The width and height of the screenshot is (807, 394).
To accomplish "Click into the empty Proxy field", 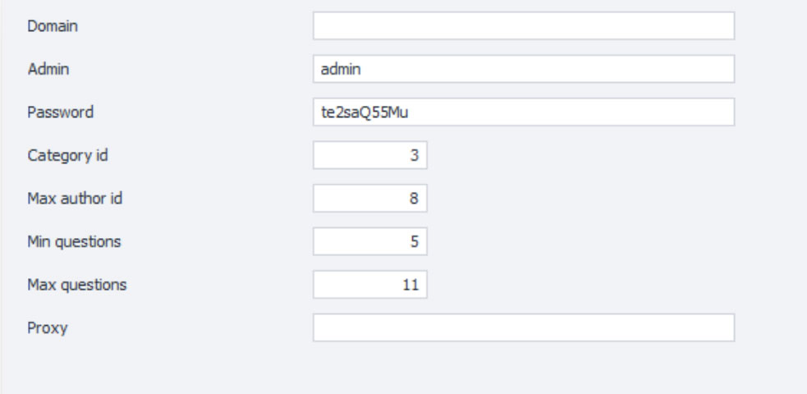I will point(523,328).
